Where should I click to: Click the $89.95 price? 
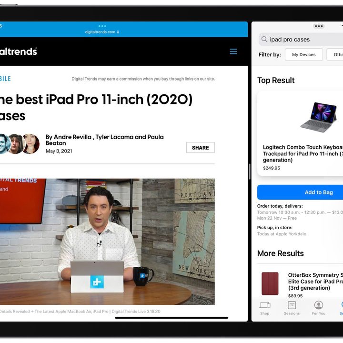[295, 296]
